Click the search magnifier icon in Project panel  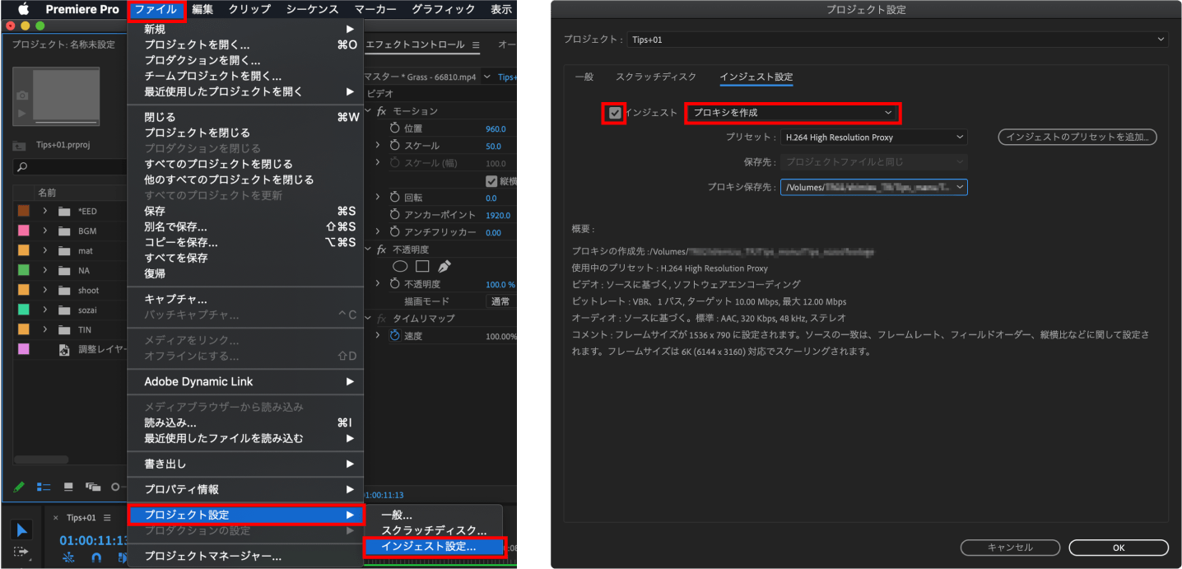coord(22,166)
